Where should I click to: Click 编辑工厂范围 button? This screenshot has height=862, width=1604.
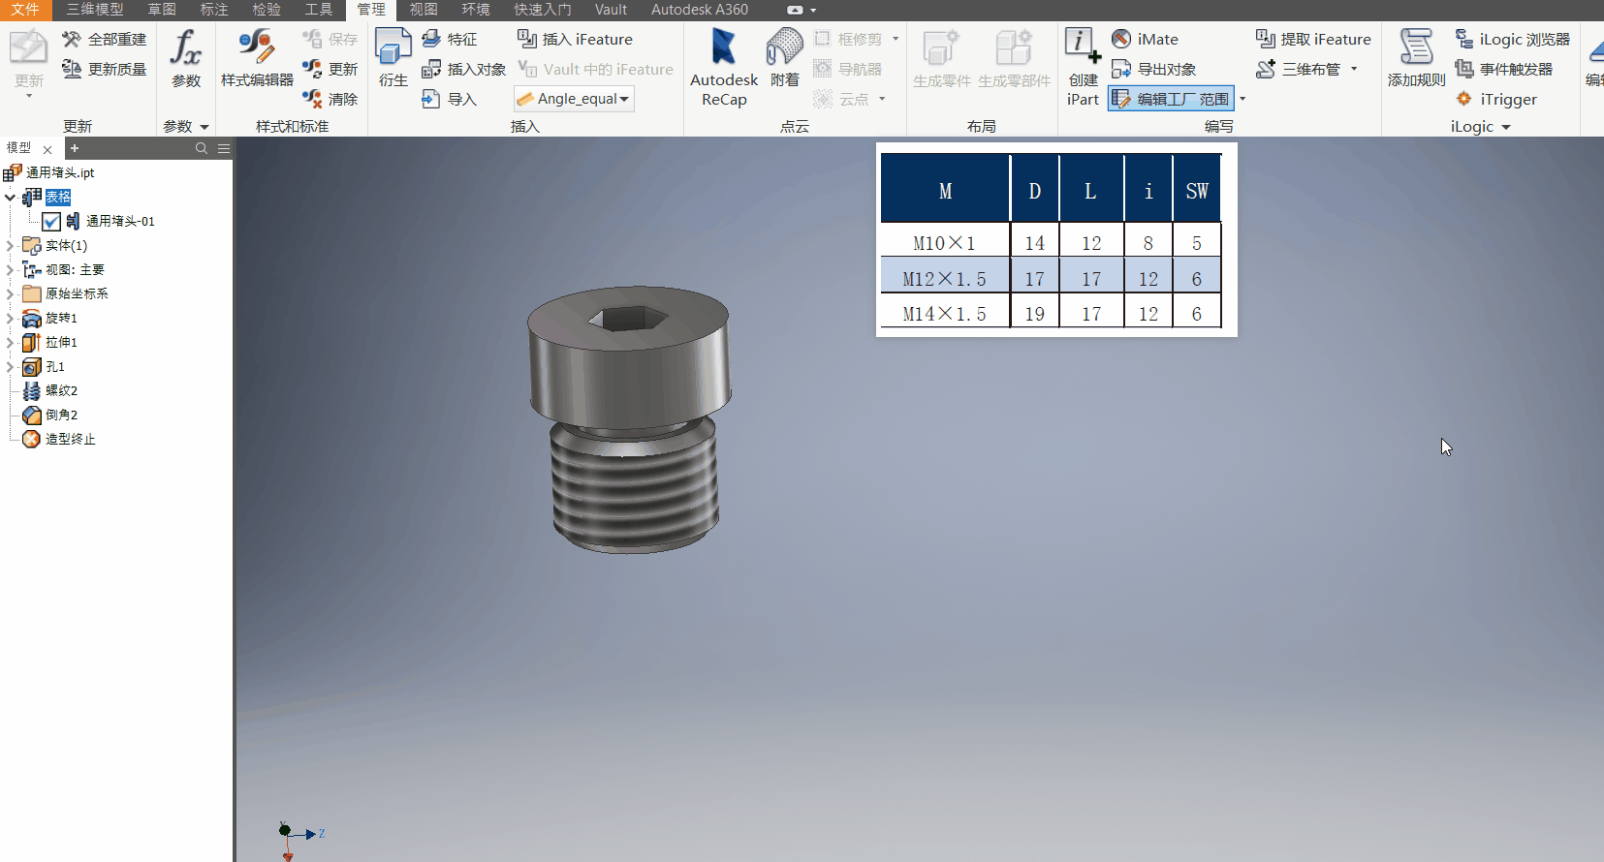(1172, 99)
